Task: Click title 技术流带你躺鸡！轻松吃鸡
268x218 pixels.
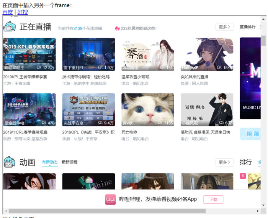Action: click(x=86, y=77)
